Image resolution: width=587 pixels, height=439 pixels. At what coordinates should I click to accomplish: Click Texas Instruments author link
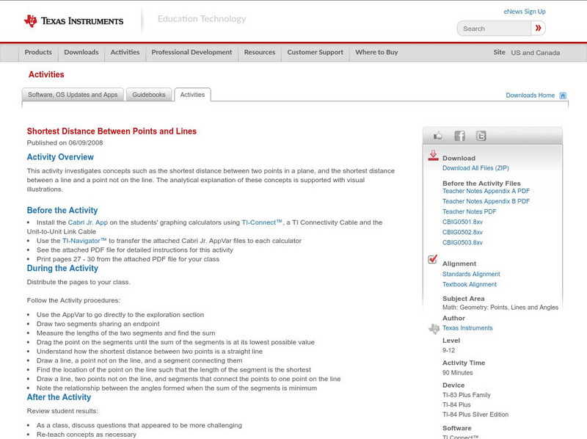click(467, 328)
